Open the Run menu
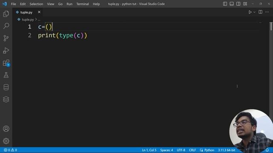Viewport: 273px width, 153px height. point(69,4)
